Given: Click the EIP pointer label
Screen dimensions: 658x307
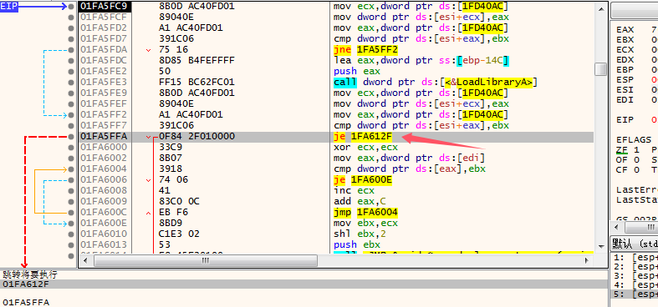Looking at the screenshot, I should click(9, 7).
